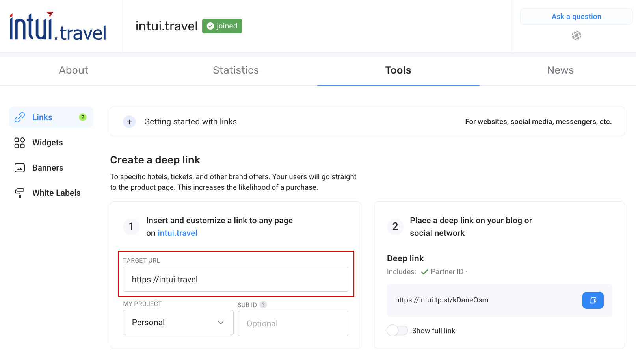Viewport: 636px width, 356px height.
Task: Open the My Project dropdown showing Personal
Action: click(178, 323)
